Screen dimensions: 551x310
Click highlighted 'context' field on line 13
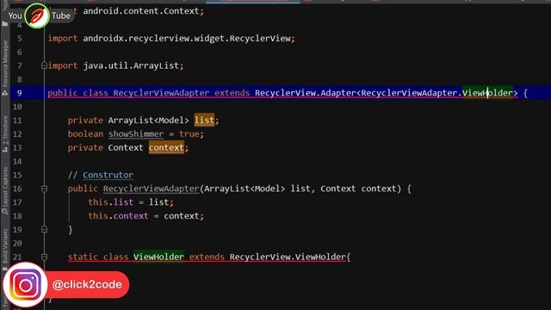166,147
